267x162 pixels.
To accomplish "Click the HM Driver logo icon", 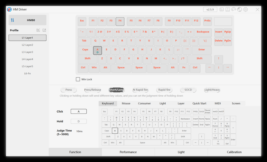I will [9, 9].
